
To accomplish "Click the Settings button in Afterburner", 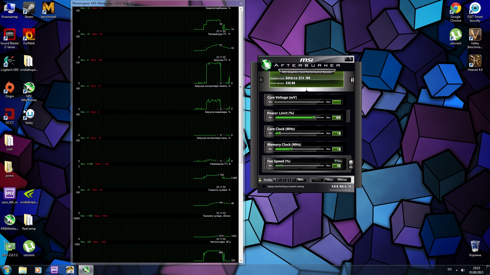I will click(342, 180).
